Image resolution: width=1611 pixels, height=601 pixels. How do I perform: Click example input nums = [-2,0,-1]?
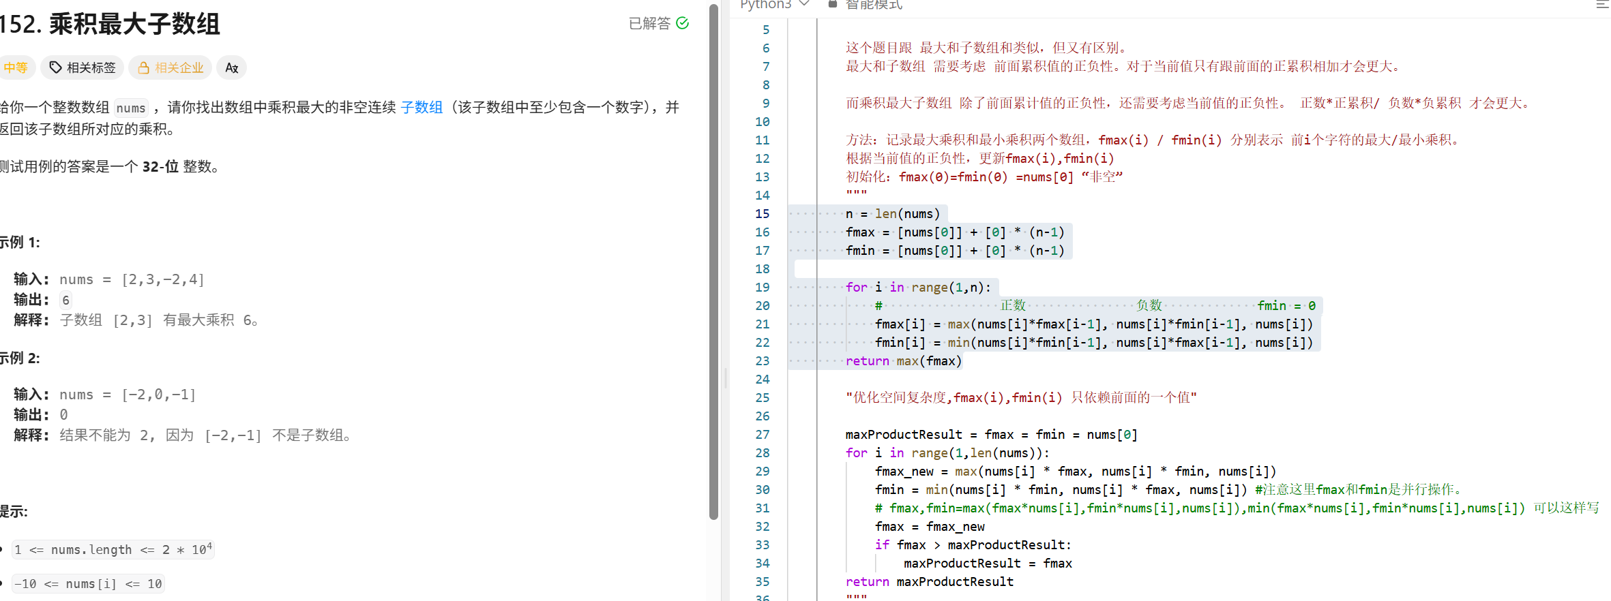tap(128, 395)
